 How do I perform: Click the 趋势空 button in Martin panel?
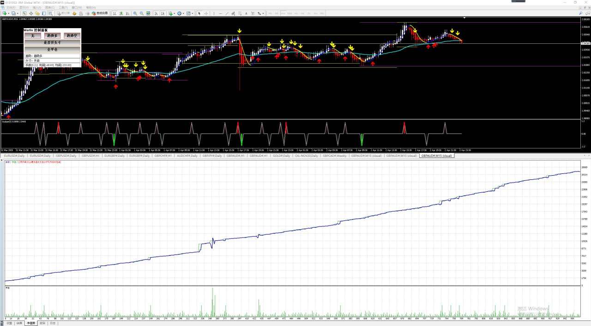click(x=72, y=36)
